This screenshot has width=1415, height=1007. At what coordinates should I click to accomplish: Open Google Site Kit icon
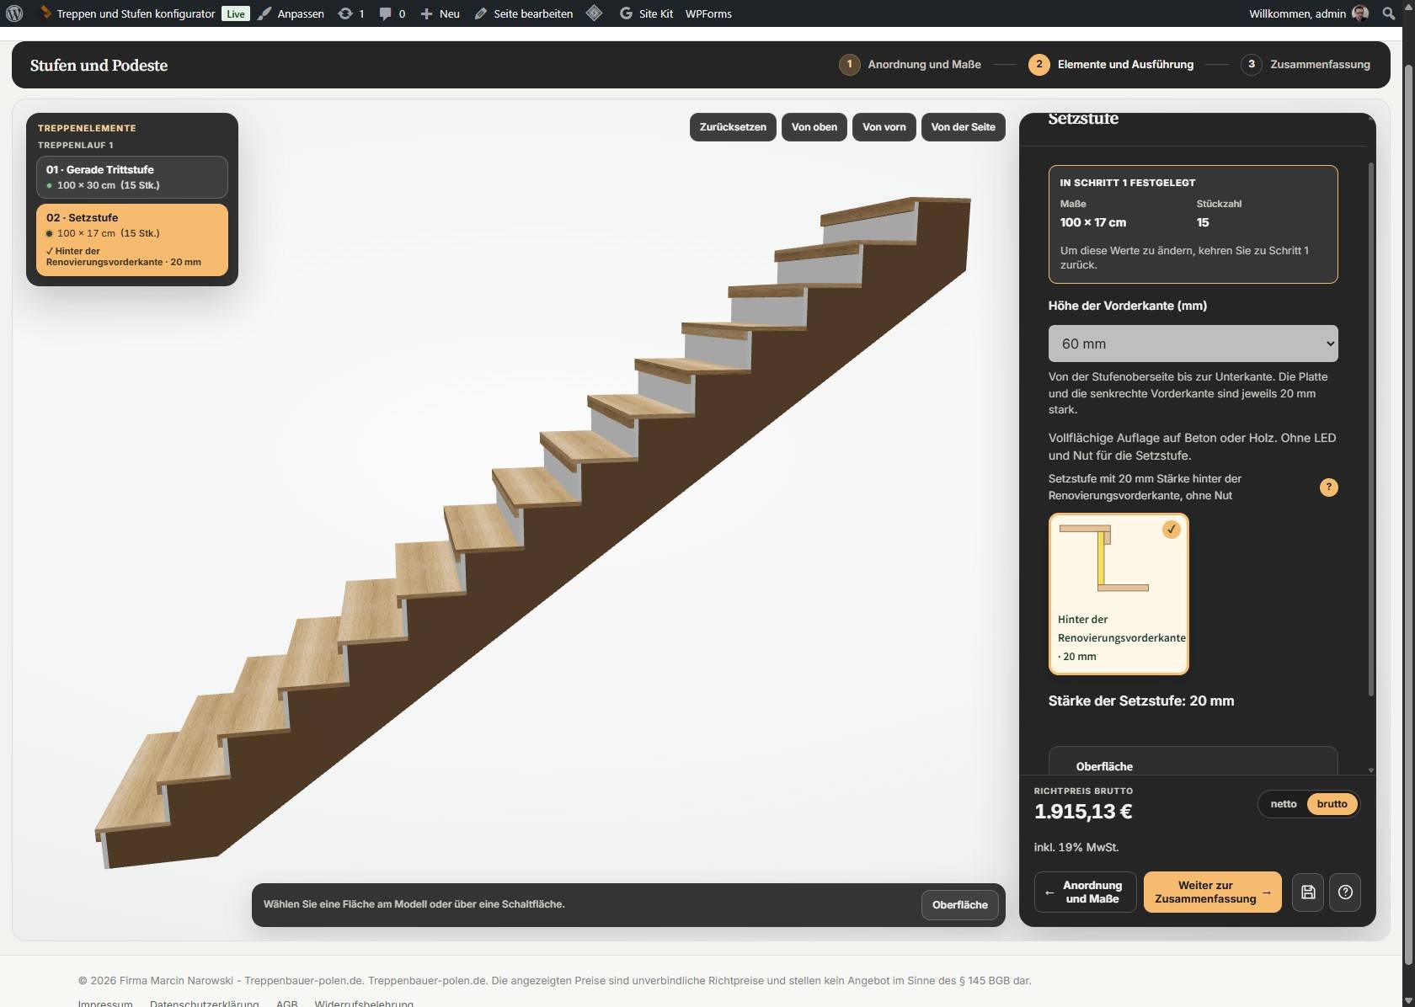626,13
